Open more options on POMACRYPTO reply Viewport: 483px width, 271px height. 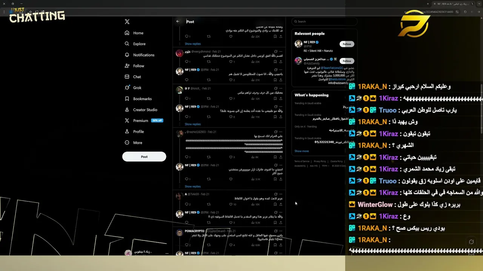[x=281, y=231]
